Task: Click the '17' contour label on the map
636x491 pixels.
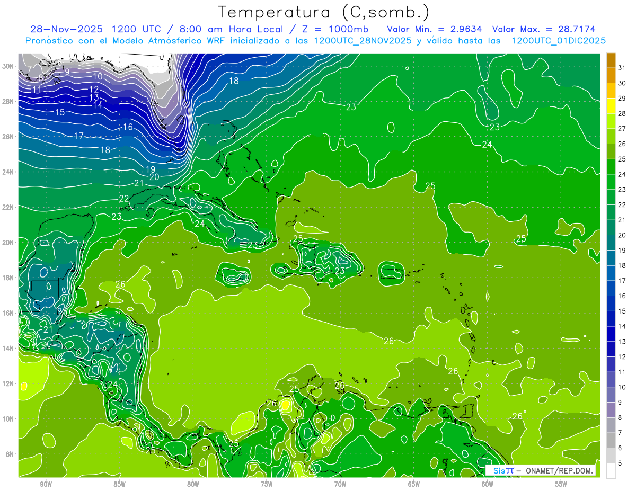Action: pos(78,136)
